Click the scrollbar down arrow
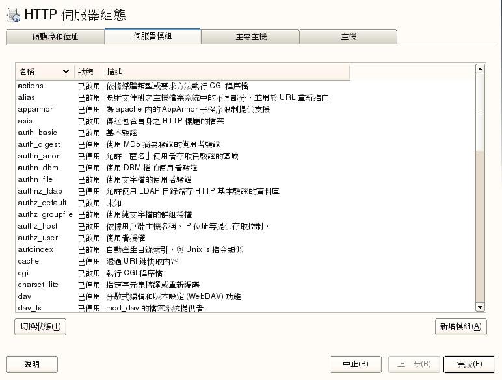The height and width of the screenshot is (380, 502). pos(481,307)
